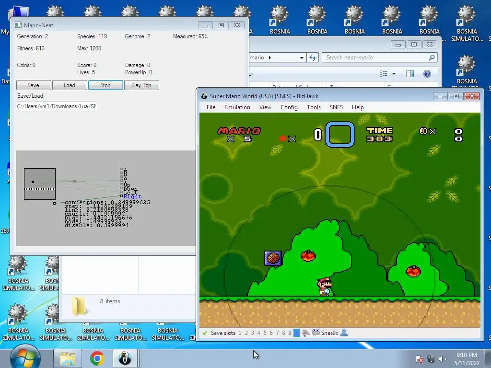491x368 pixels.
Task: Click the Change your view icon in Explorer
Action: point(384,74)
